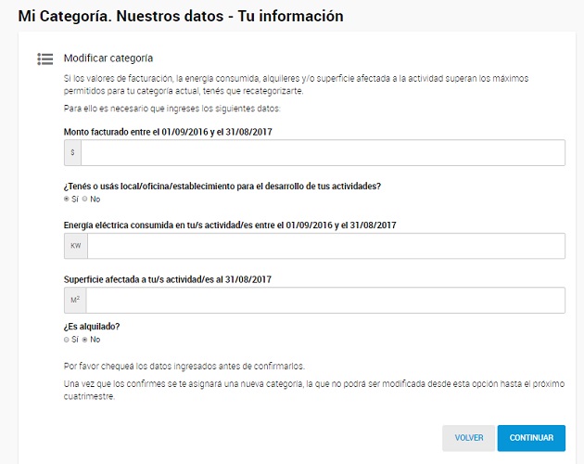Select Sí for local/oficina/establecimiento question

[67, 199]
